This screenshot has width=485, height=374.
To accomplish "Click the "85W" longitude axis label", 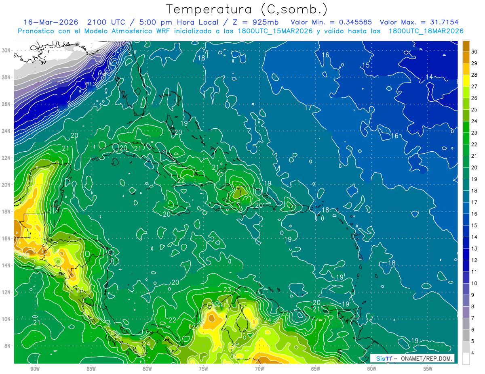I will tap(91, 369).
